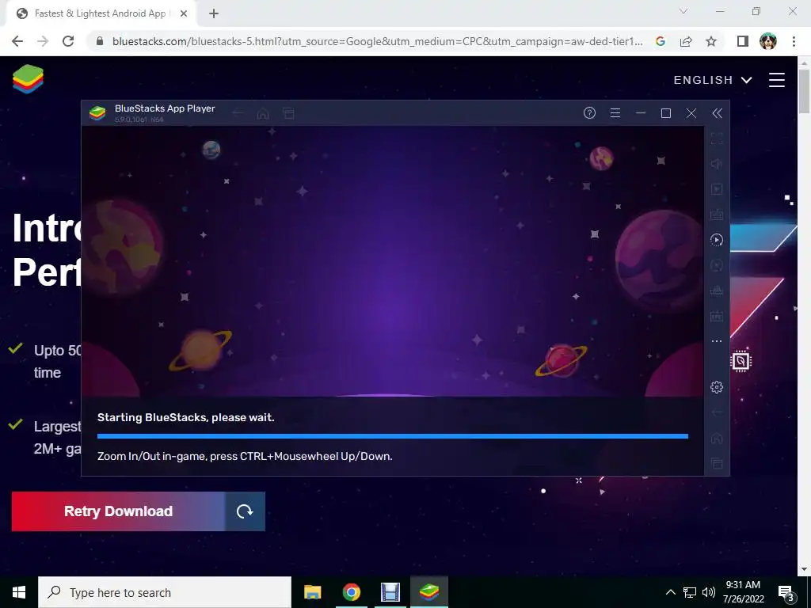Click the Android home icon in sidebar

(x=716, y=438)
